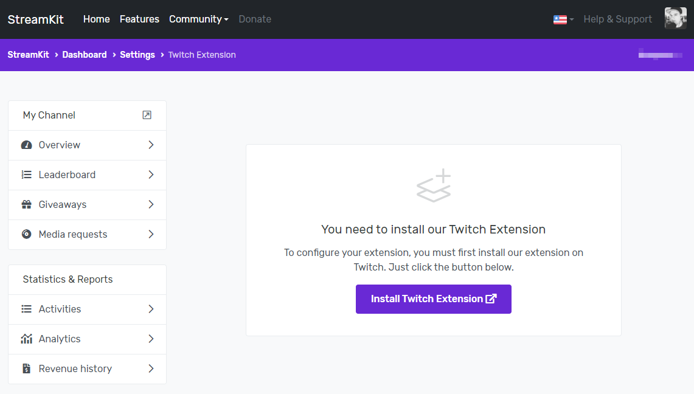
Task: Select the My Channel sidebar header
Action: [87, 116]
